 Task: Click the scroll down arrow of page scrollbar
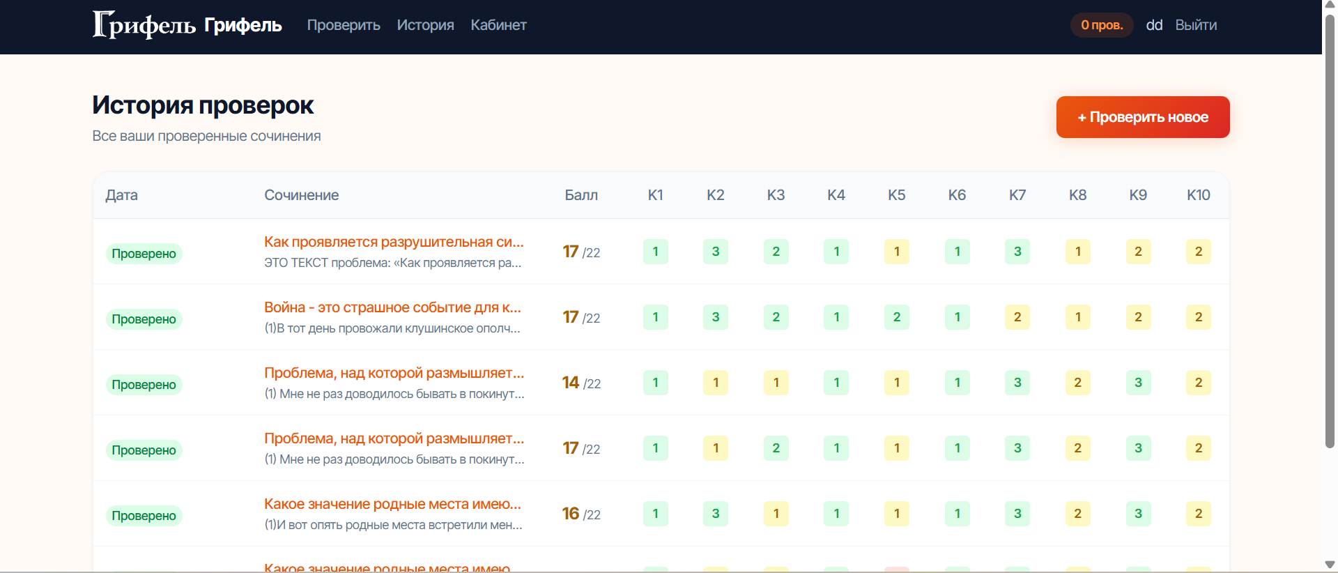coord(1330,565)
